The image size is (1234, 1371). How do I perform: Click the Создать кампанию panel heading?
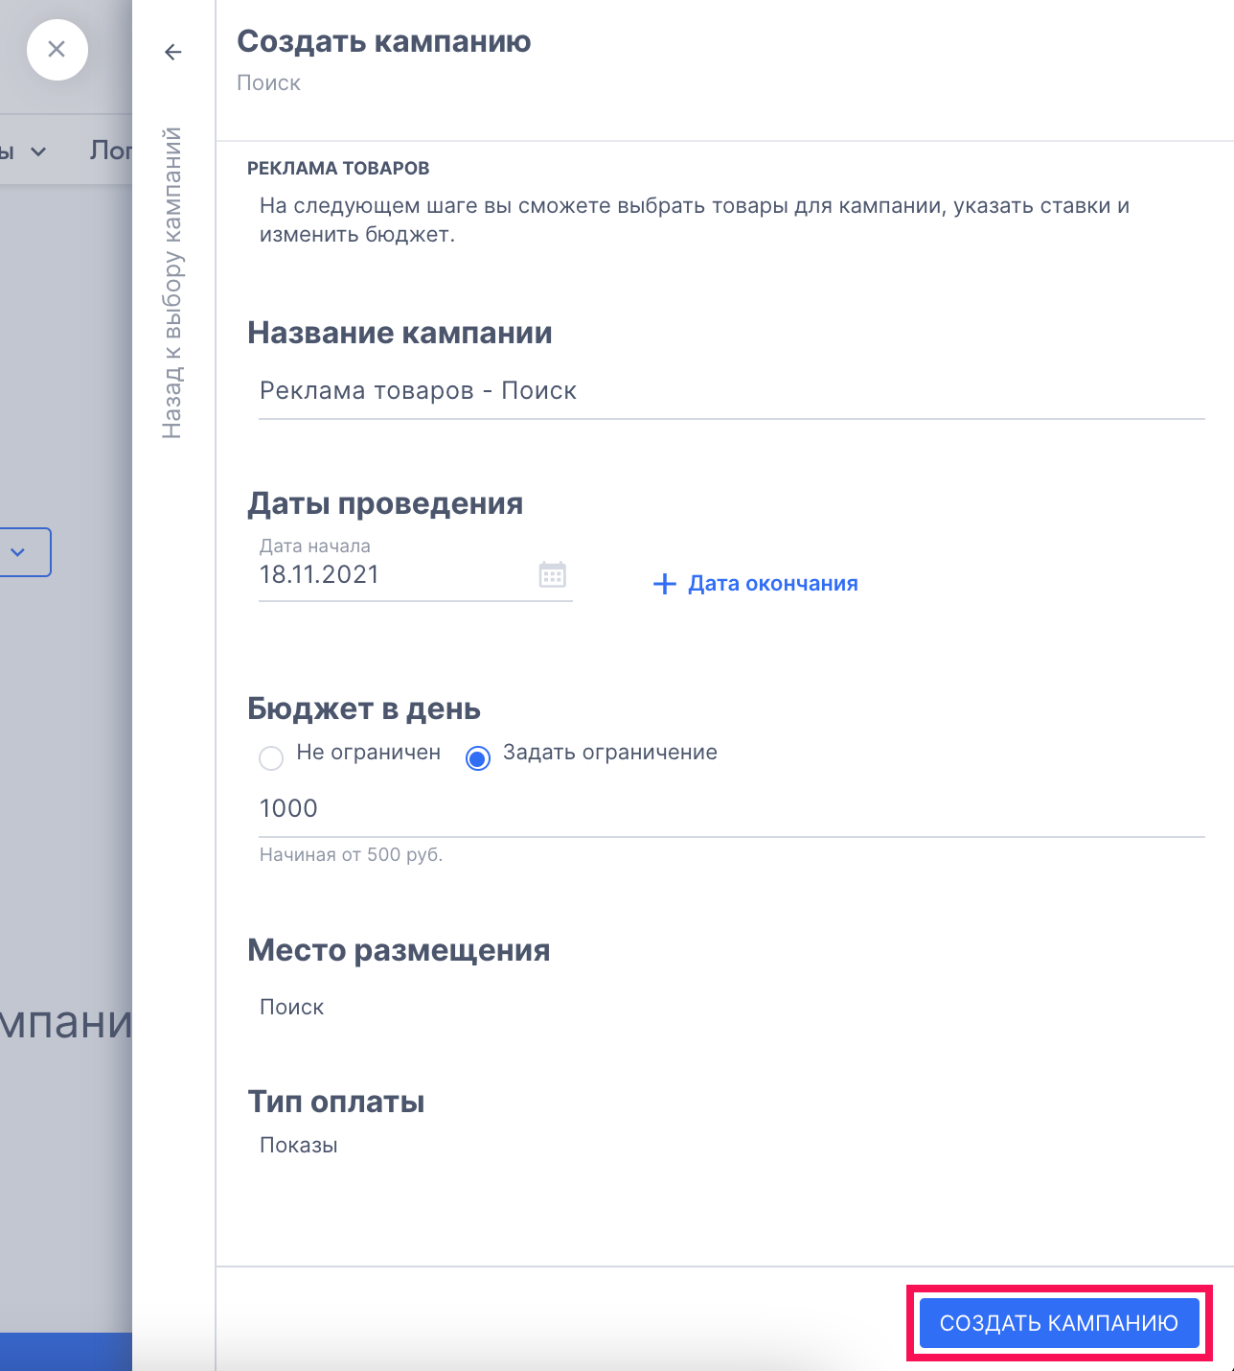pyautogui.click(x=384, y=41)
